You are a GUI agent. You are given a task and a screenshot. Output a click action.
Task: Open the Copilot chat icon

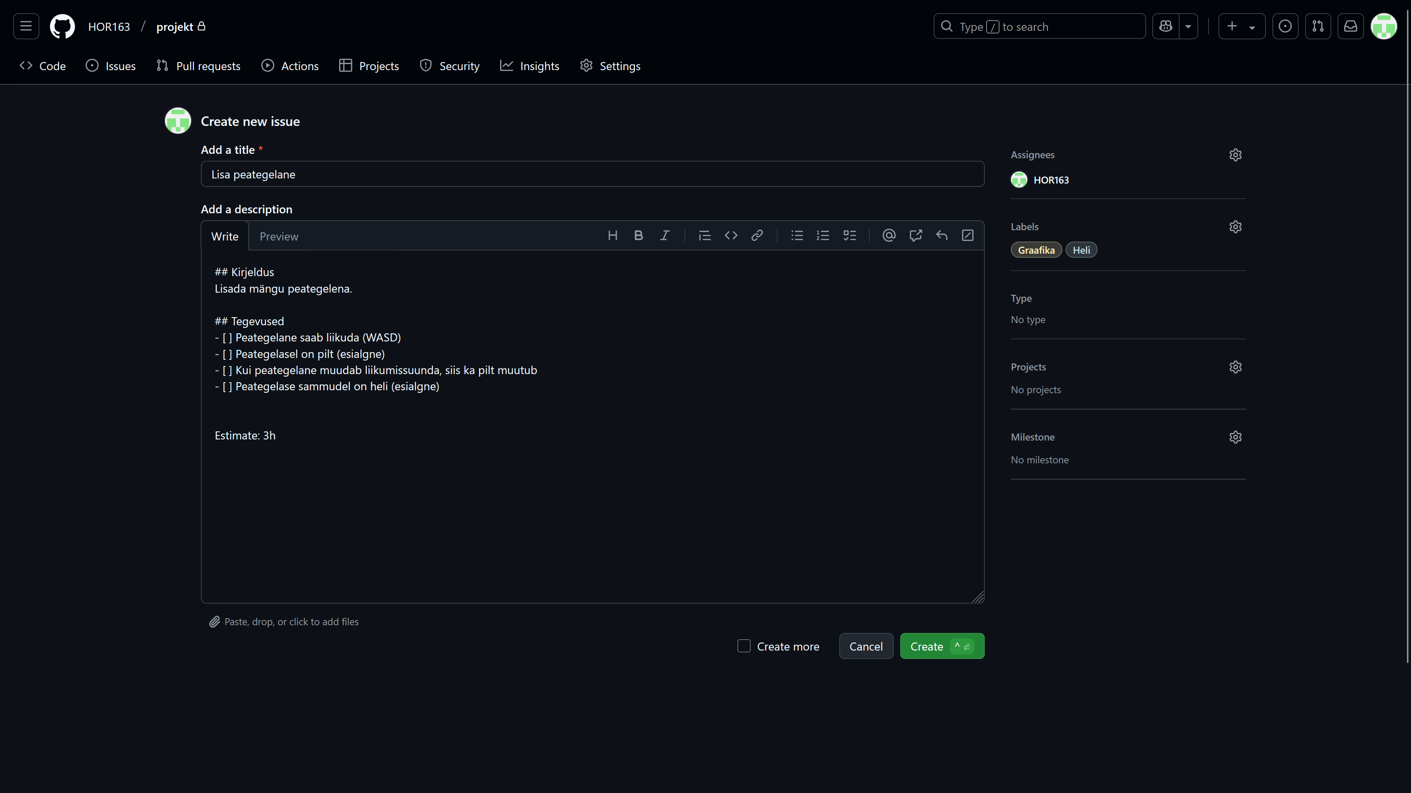tap(1166, 26)
